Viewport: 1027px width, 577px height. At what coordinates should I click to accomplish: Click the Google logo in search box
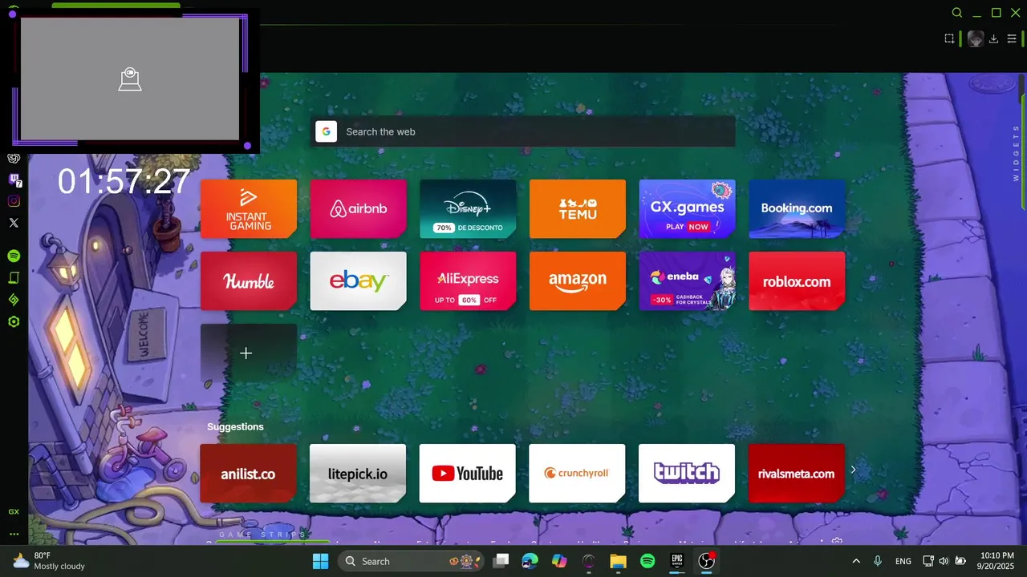click(x=326, y=131)
